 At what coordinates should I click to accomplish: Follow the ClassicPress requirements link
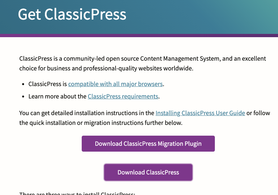coord(123,96)
